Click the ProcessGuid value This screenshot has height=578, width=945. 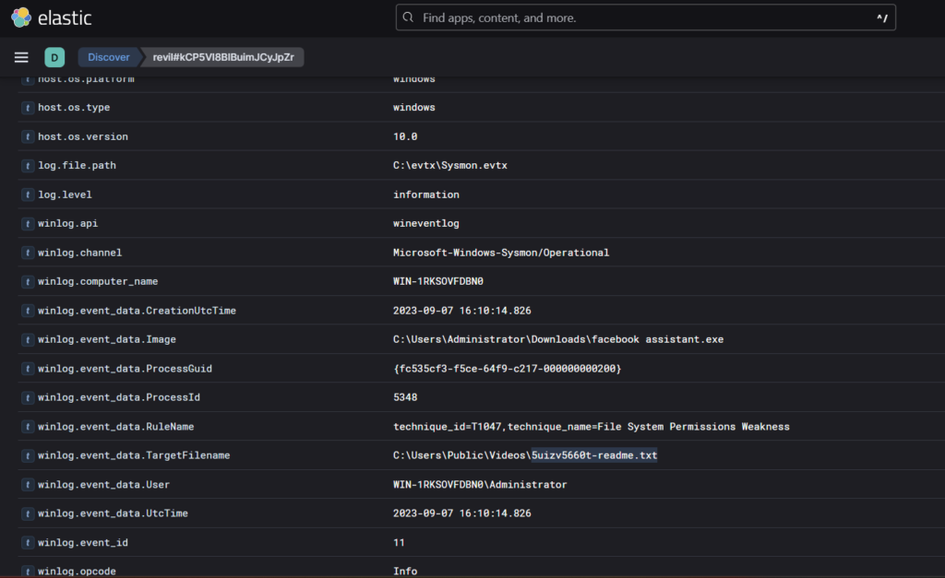pos(507,369)
